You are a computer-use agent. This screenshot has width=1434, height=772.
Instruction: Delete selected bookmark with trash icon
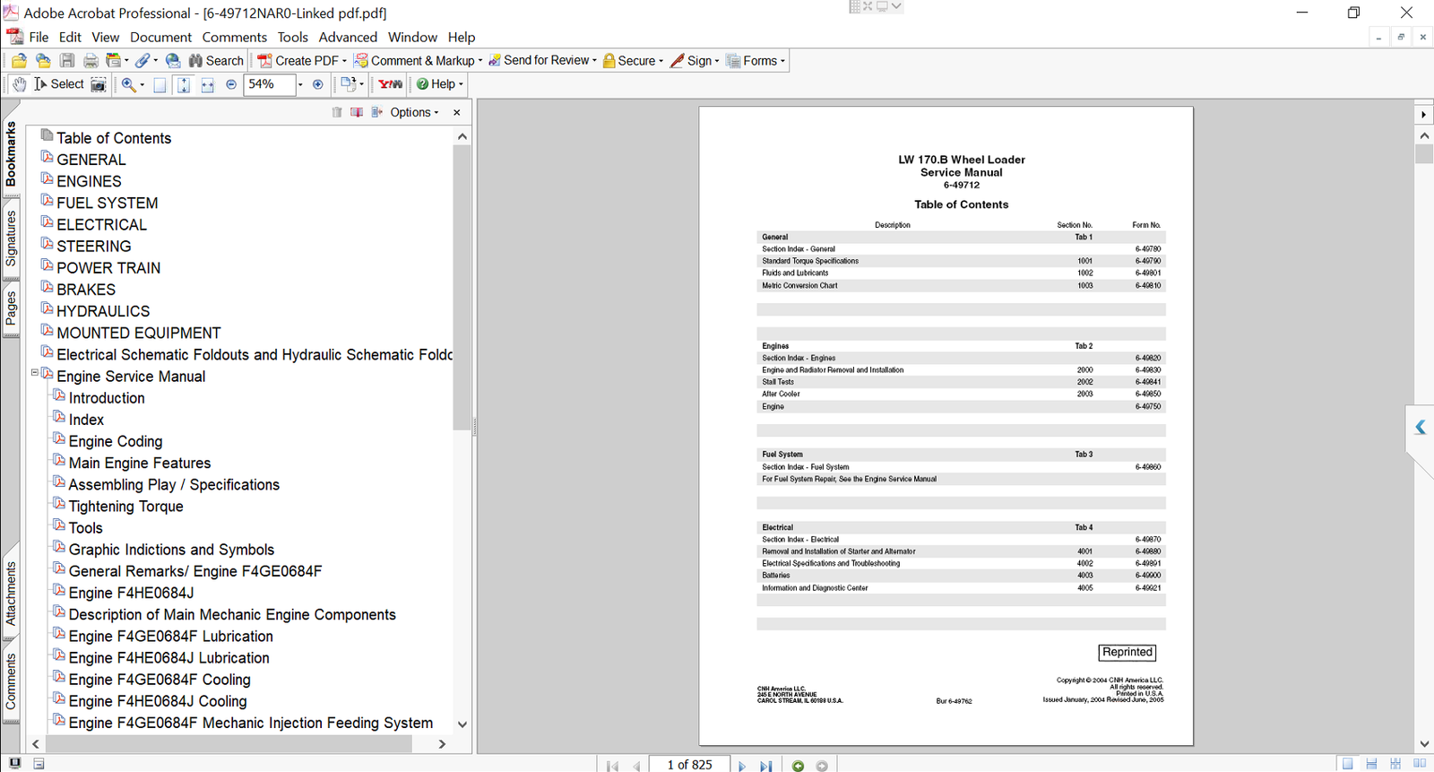click(337, 112)
